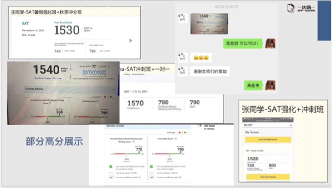The width and height of the screenshot is (332, 188).
Task: Click the student avatar beside 谢谢老师们的帮助
Action: (x=183, y=71)
